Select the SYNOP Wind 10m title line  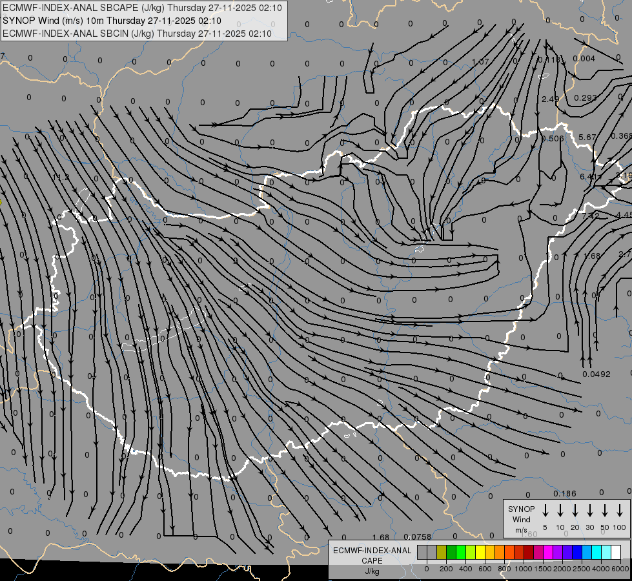[112, 21]
